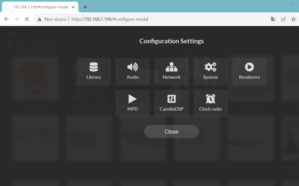
Task: Click the share page icon
Action: pyautogui.click(x=283, y=19)
